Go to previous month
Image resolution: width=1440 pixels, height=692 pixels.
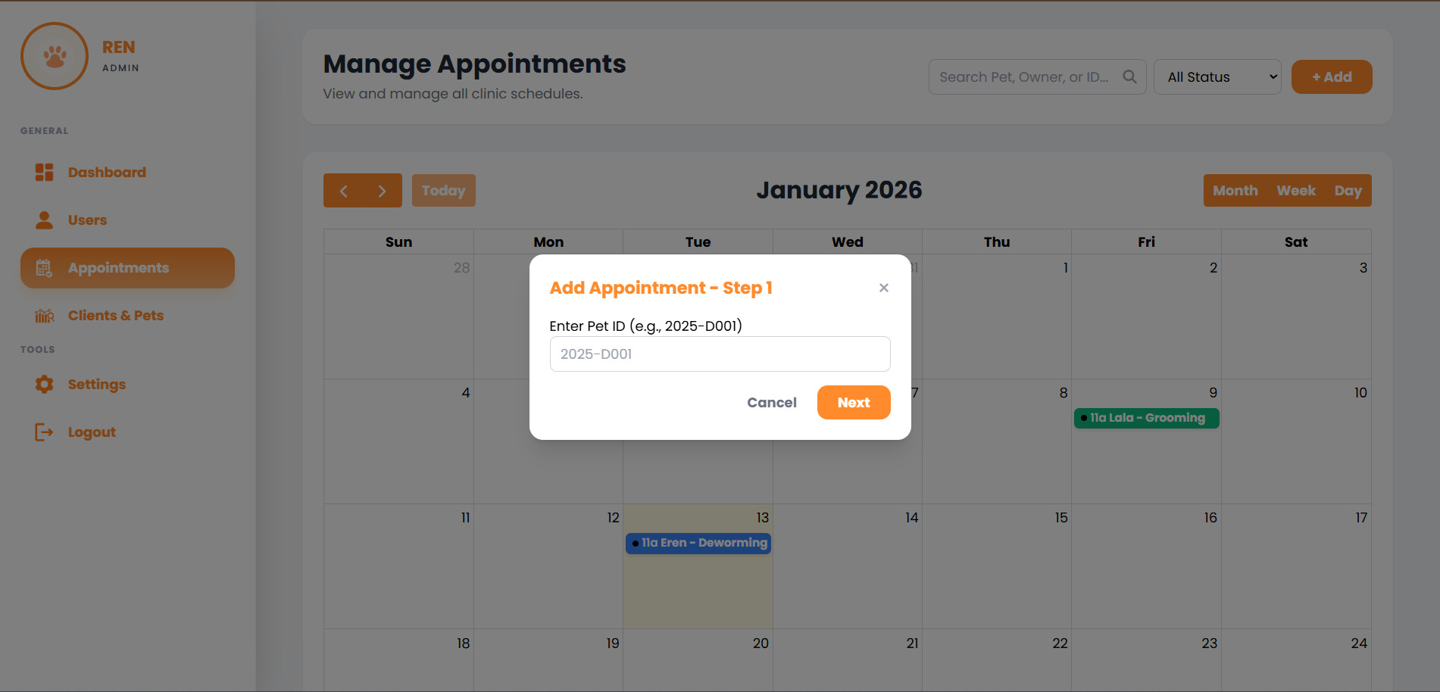point(344,191)
